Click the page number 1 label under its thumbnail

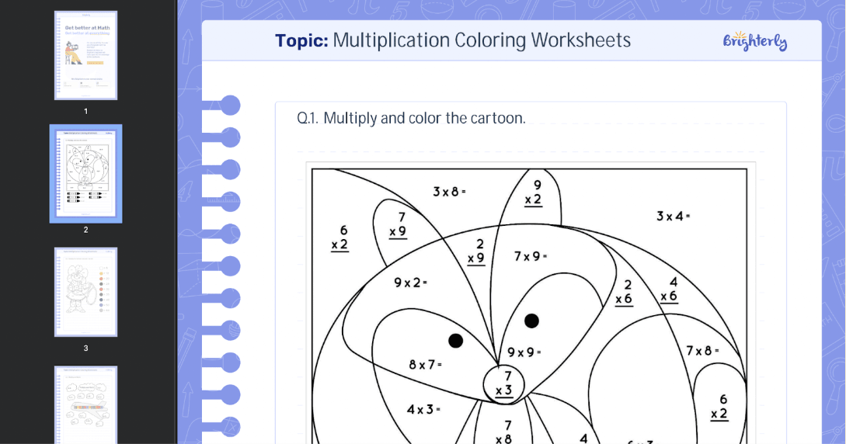pos(85,111)
